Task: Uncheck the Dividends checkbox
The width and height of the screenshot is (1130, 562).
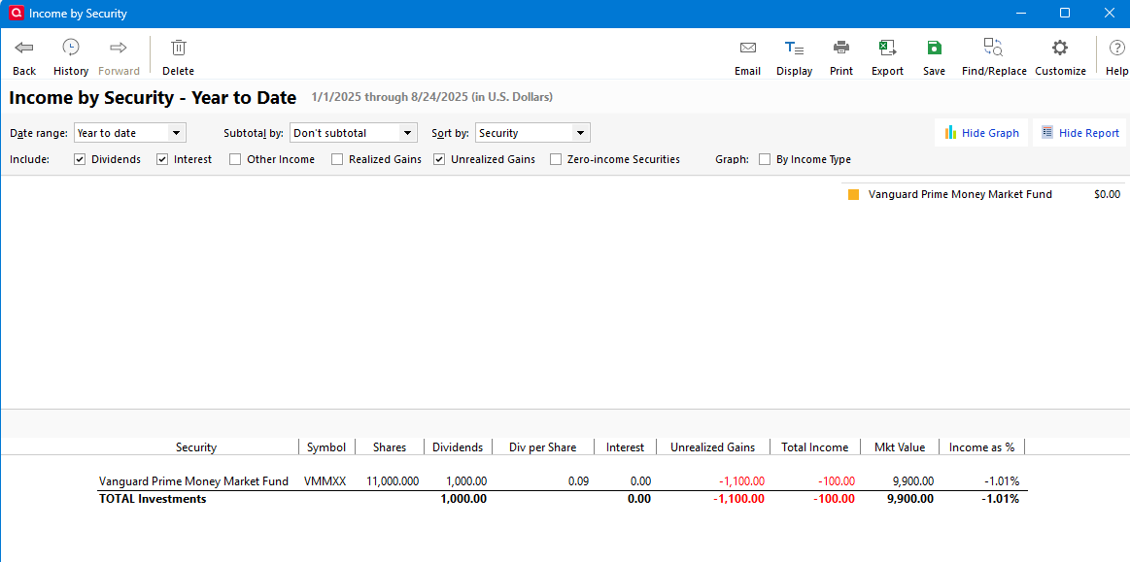Action: point(80,160)
